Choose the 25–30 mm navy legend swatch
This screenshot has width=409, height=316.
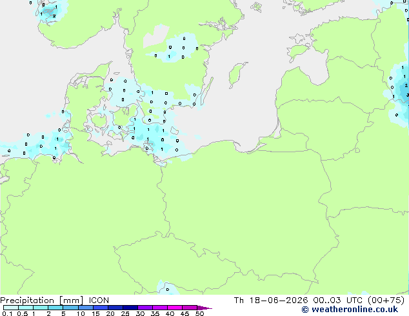(130, 308)
